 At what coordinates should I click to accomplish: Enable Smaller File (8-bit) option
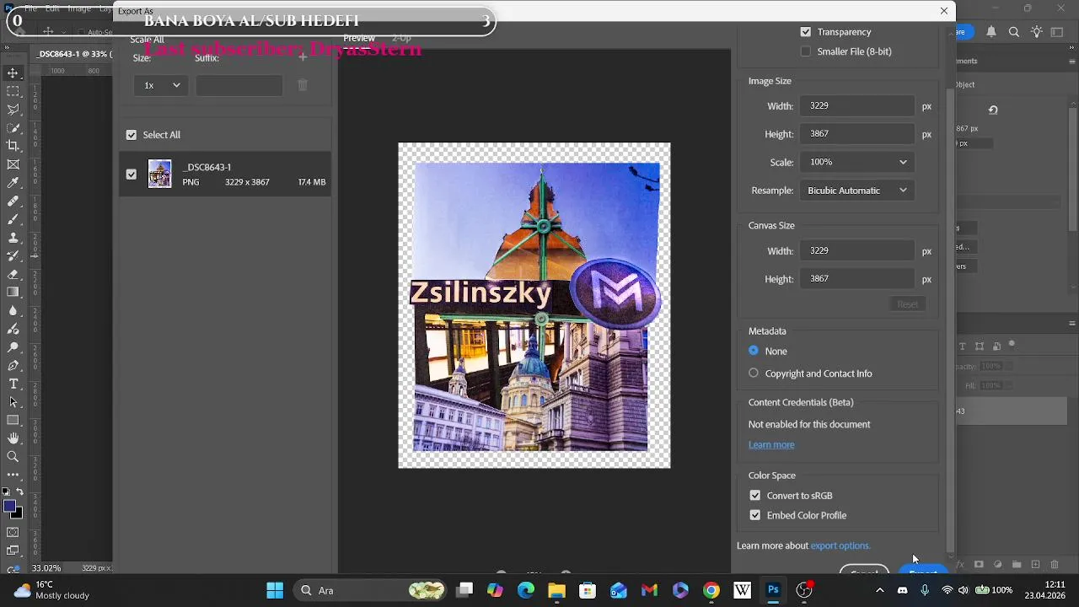pos(805,51)
